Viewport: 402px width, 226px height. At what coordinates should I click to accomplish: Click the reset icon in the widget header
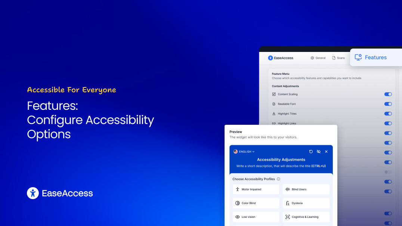pyautogui.click(x=311, y=152)
